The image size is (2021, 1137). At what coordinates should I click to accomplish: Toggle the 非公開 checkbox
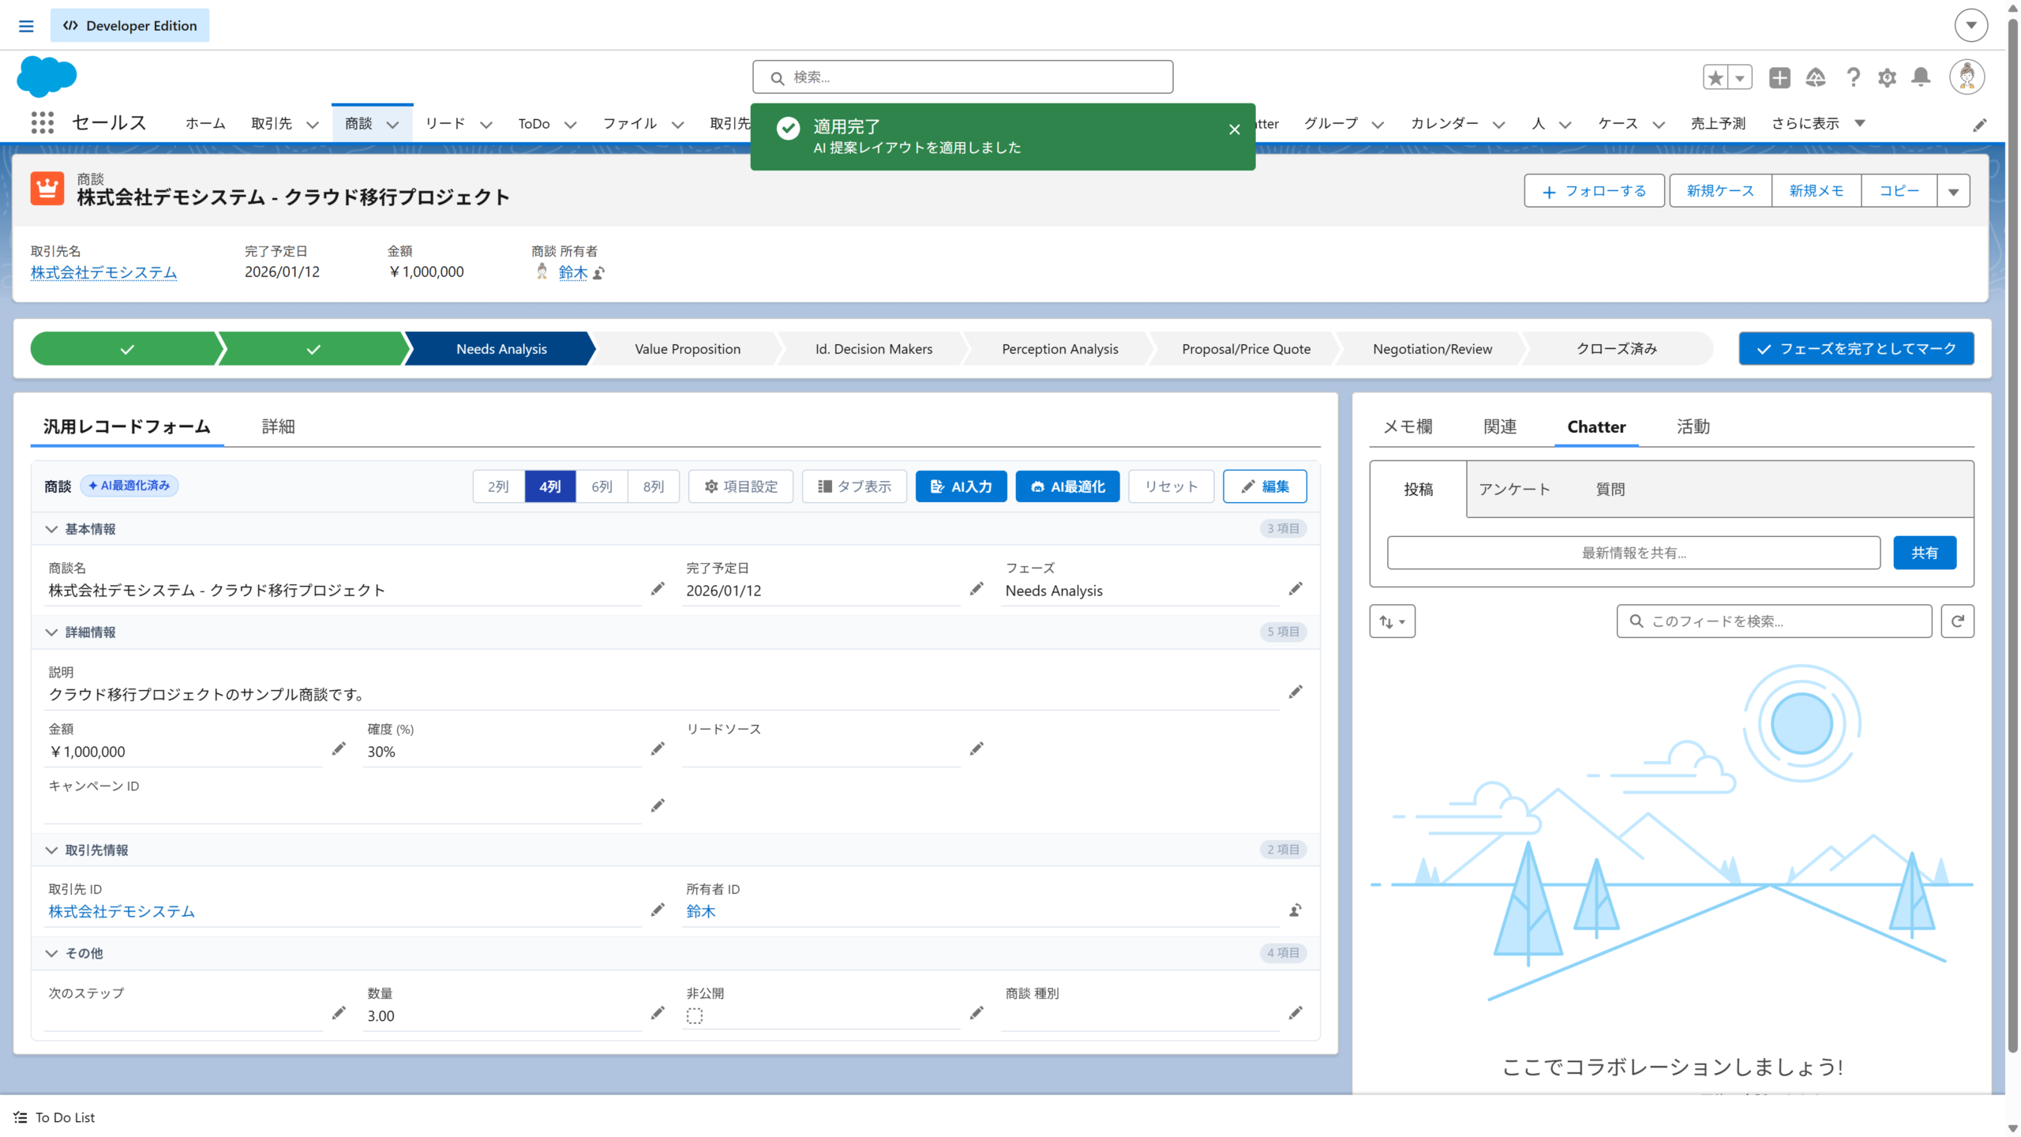pos(695,1016)
